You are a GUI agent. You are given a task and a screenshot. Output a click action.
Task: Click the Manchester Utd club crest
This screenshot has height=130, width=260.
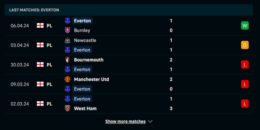pyautogui.click(x=68, y=79)
